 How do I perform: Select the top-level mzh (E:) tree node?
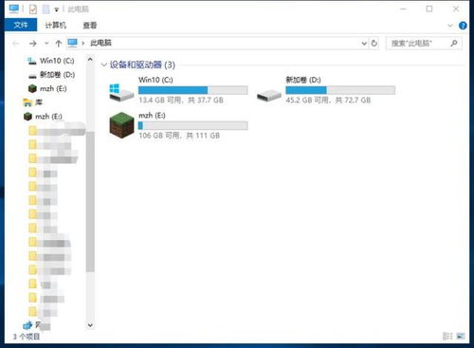tap(43, 117)
